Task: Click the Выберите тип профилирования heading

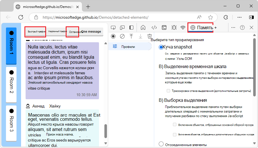Action: [x=177, y=40]
